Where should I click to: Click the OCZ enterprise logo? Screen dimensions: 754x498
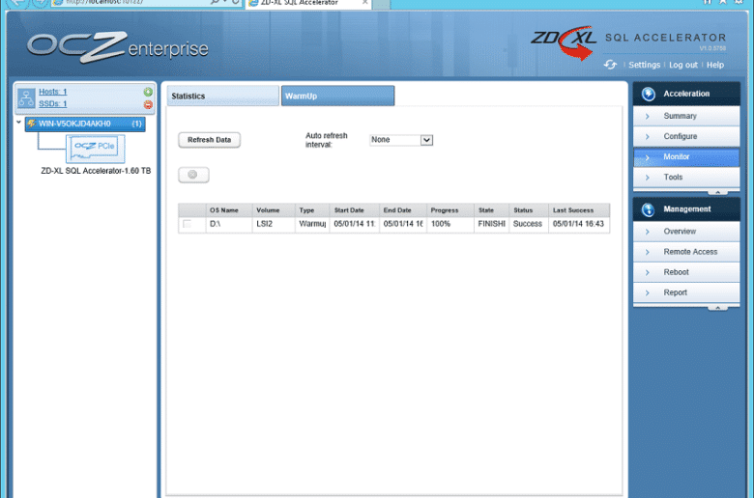coord(118,47)
